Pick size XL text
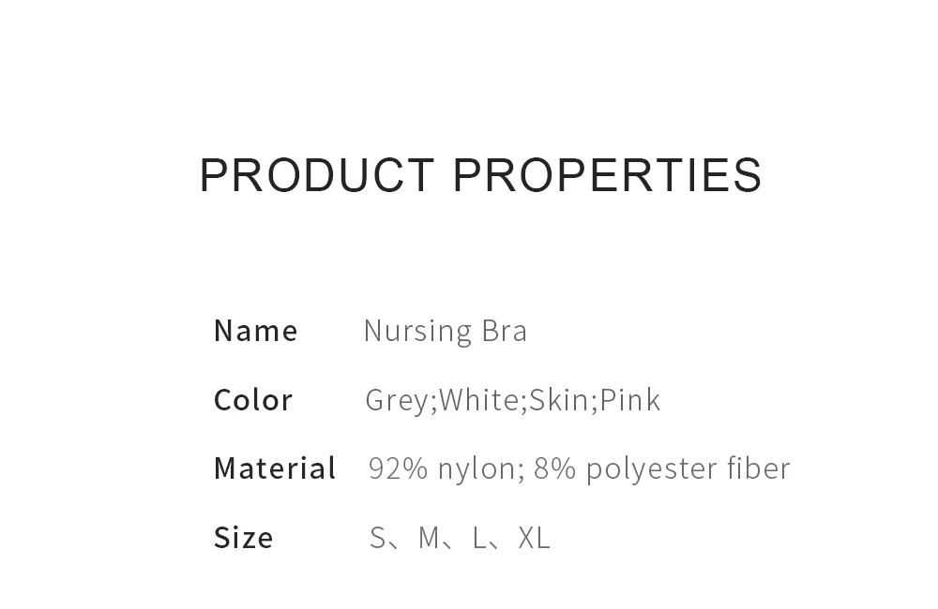938x609 pixels. [534, 538]
